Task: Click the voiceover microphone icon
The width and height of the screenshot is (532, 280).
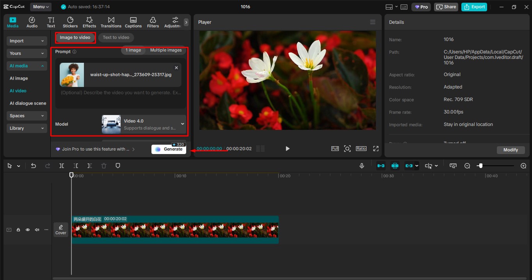Action: [x=361, y=165]
